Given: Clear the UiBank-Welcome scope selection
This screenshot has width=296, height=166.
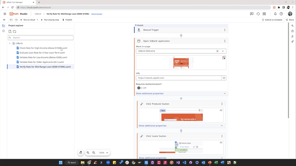Looking at the screenshot, I should point(217,51).
